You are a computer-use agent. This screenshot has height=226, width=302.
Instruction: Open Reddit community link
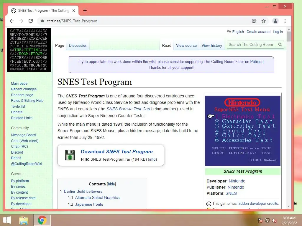(16, 158)
